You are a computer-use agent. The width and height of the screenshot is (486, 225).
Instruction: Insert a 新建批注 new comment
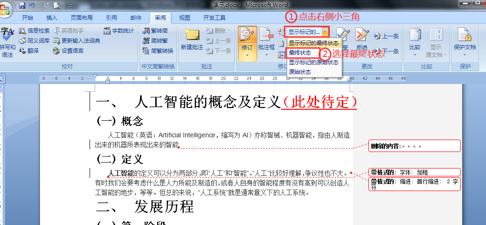pos(192,39)
